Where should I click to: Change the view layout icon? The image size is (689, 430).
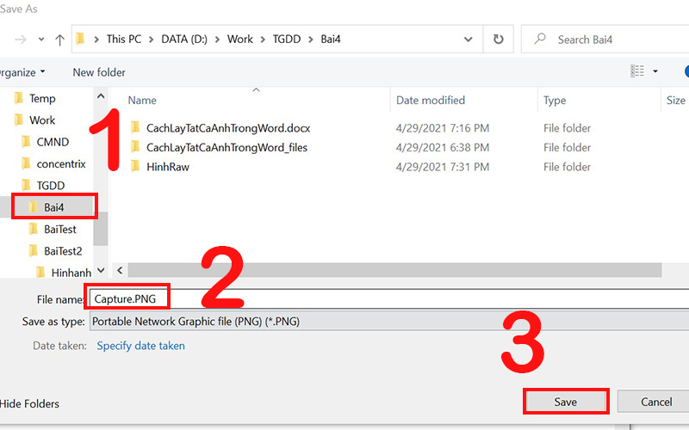637,71
